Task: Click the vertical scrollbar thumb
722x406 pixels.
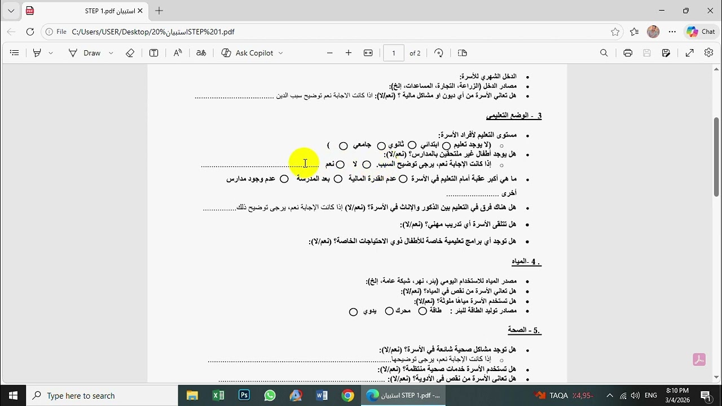Action: click(716, 157)
